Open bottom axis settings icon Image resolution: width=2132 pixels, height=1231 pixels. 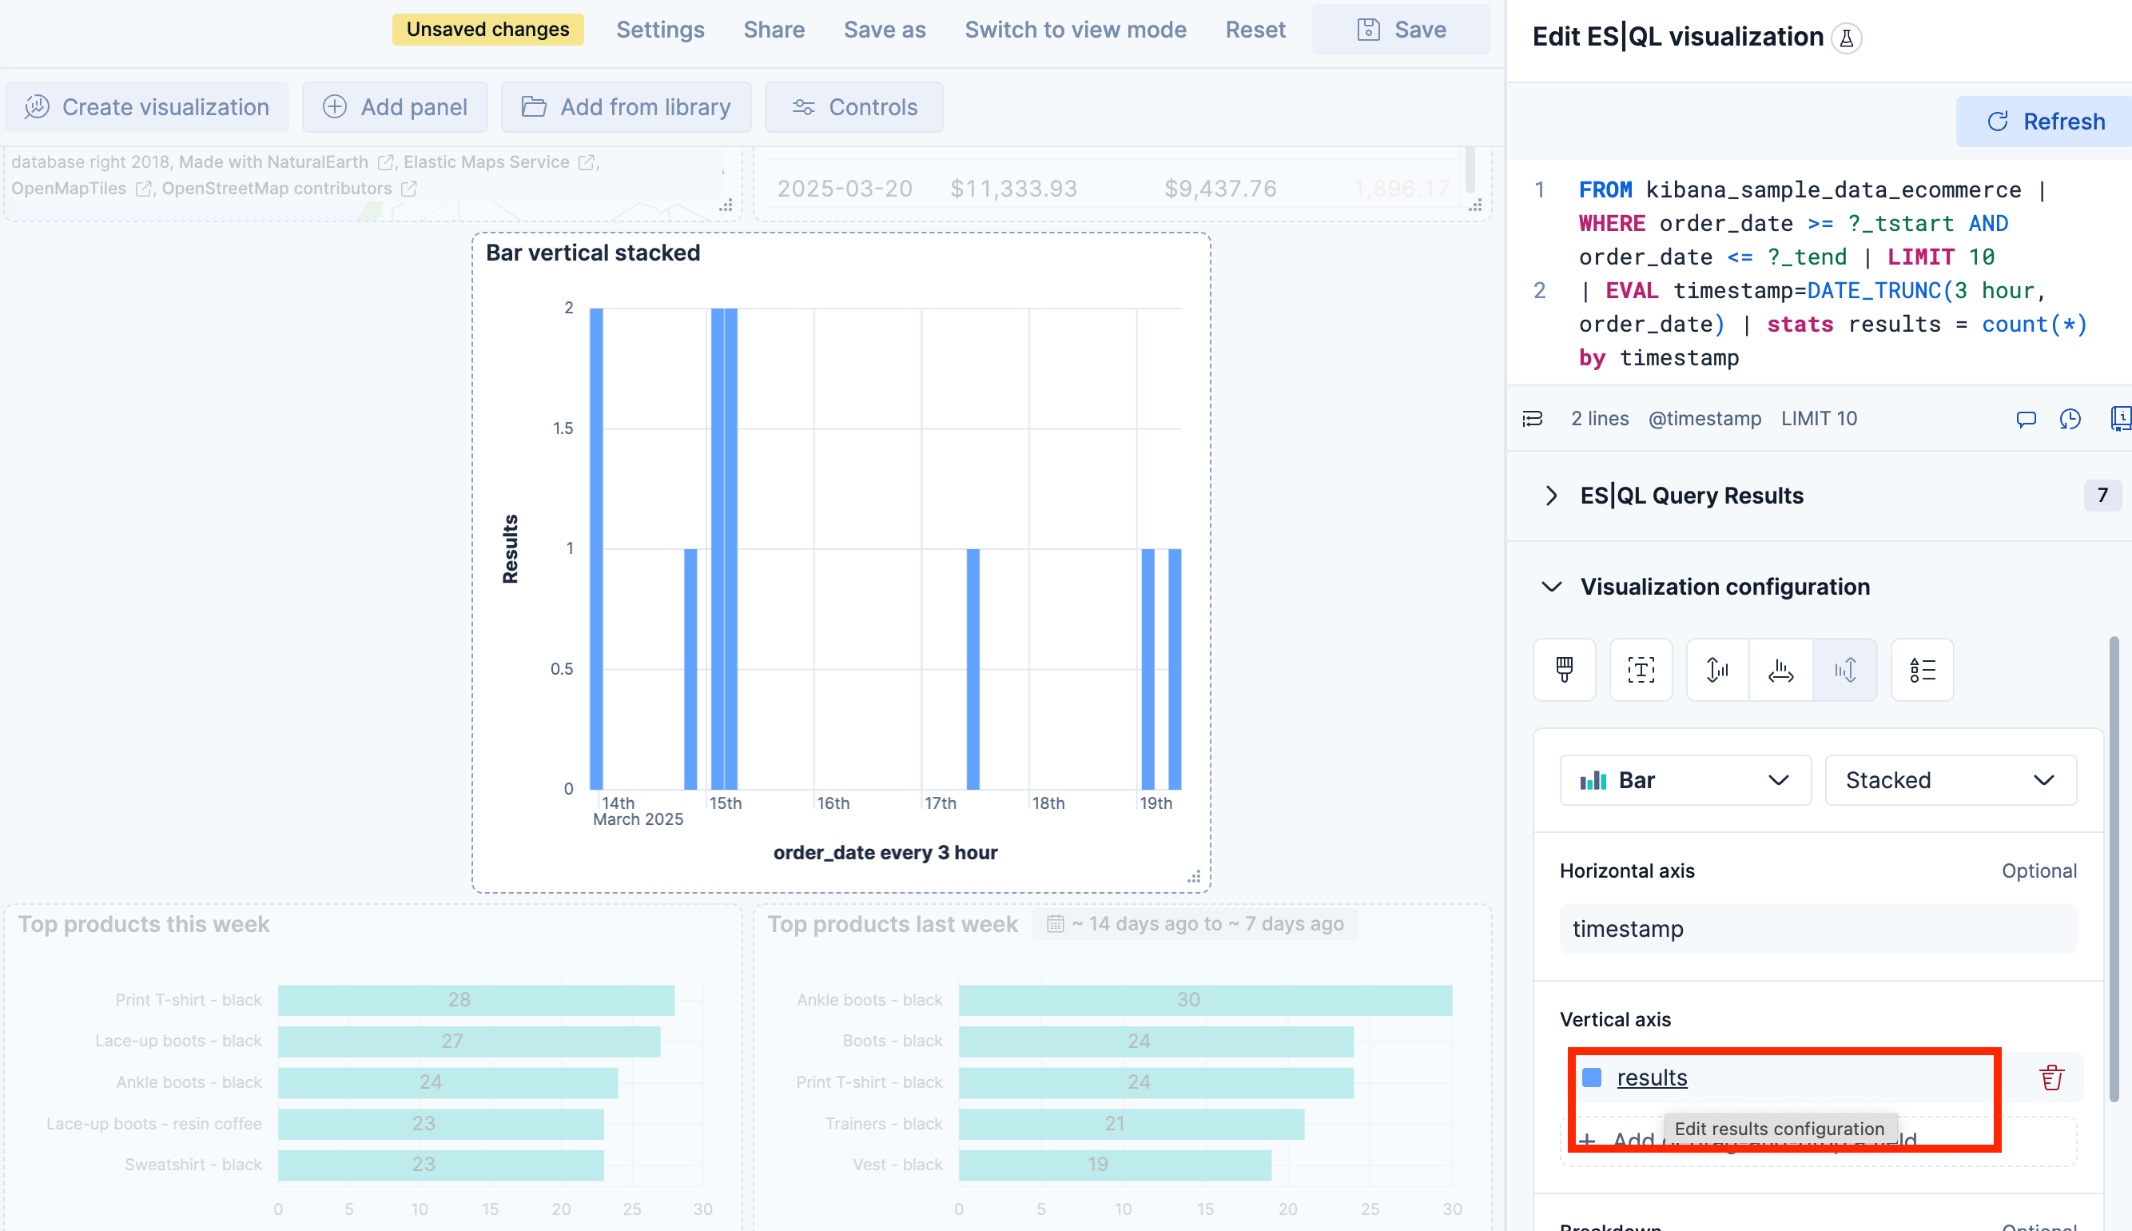[1780, 670]
